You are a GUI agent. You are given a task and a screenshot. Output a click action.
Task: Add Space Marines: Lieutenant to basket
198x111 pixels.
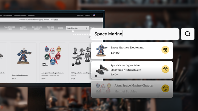(165, 50)
